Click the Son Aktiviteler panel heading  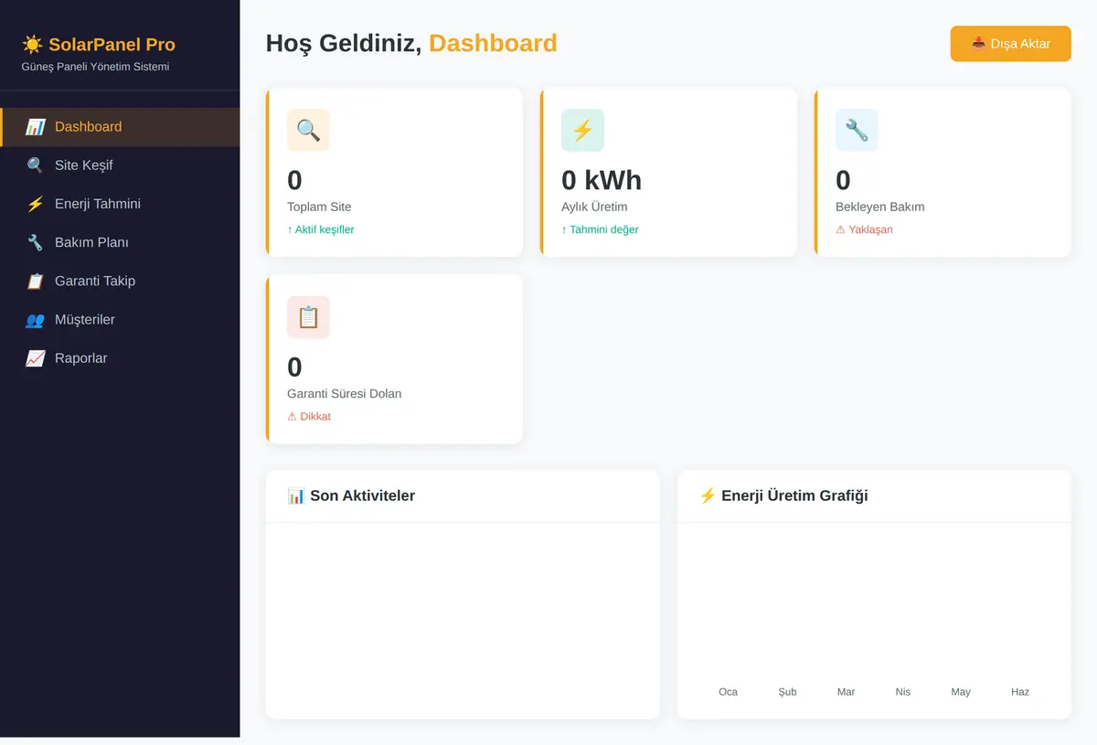click(x=351, y=495)
